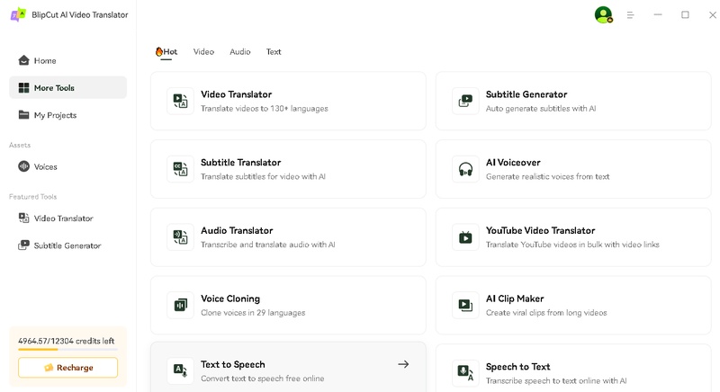Image resolution: width=720 pixels, height=392 pixels.
Task: Click 'Generate realistic voices from text' description
Action: pos(548,176)
